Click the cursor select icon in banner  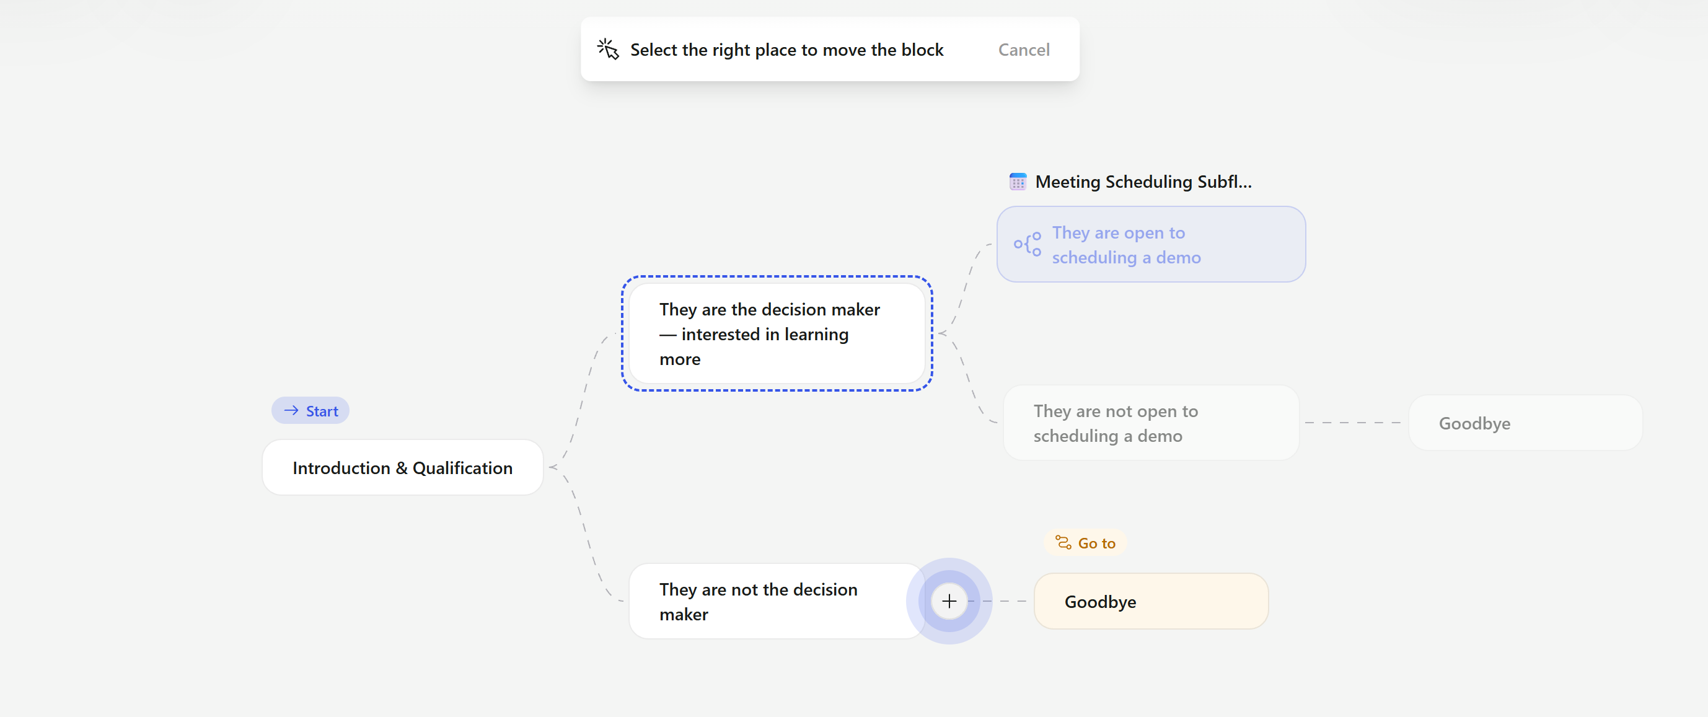coord(607,49)
